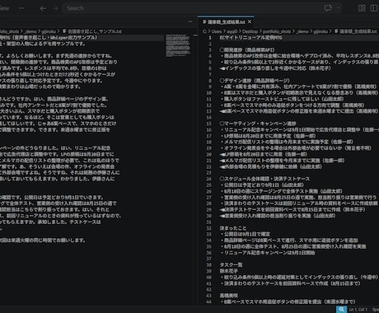Viewport: 379px width, 313px height.
Task: Open the Customize Layout icon
Action: pyautogui.click(x=362, y=8)
